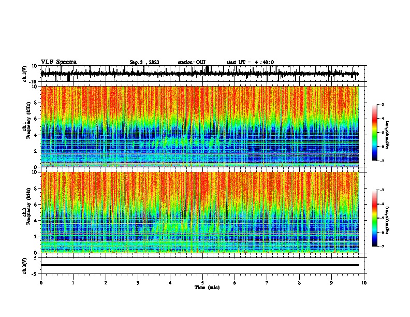Click the "Time (min)" axis label
410x317 pixels.
[x=207, y=287]
